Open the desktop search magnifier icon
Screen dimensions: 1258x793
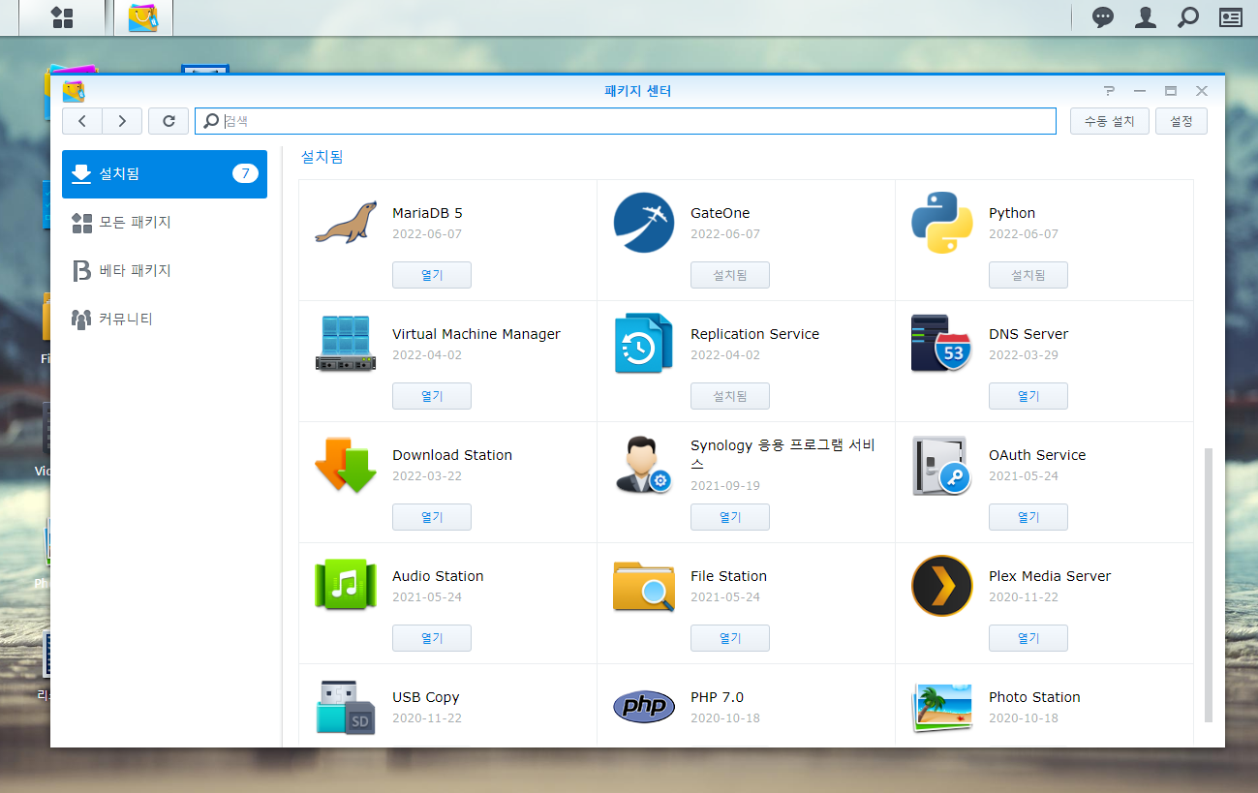(1188, 17)
